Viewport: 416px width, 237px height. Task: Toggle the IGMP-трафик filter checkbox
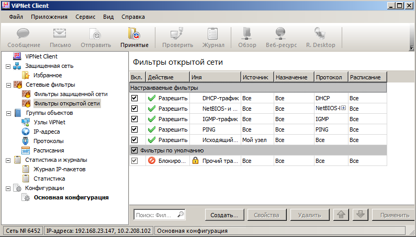(134, 119)
